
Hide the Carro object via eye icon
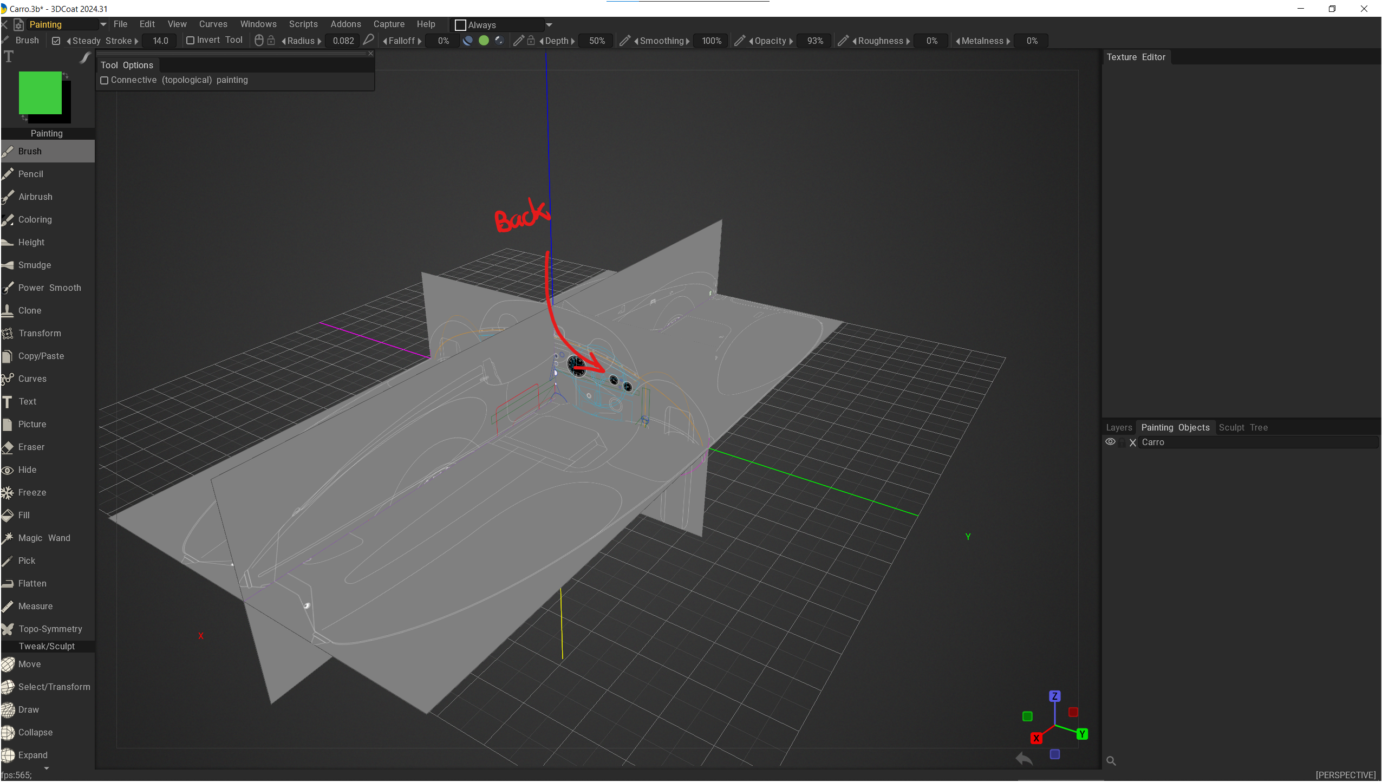coord(1110,442)
